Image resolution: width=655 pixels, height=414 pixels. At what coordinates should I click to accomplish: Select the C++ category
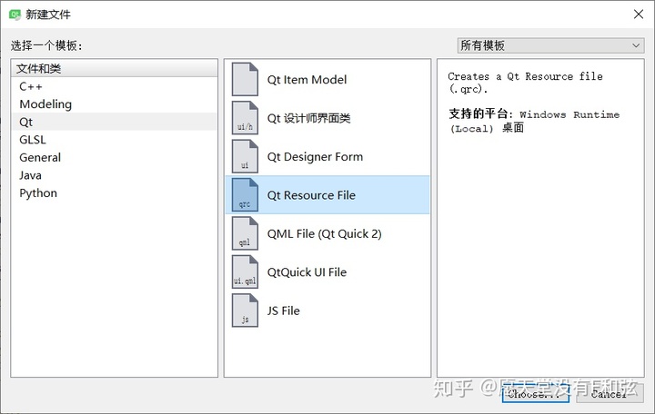114,86
